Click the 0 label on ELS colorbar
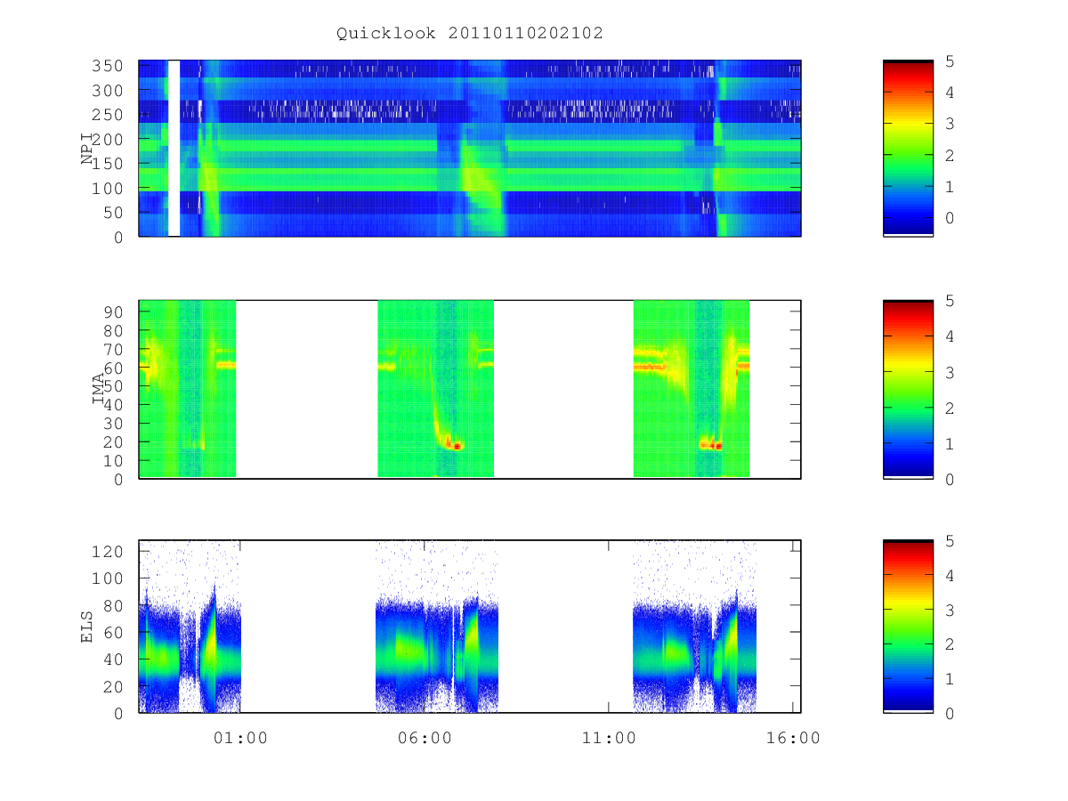The height and width of the screenshot is (801, 1068). (x=951, y=714)
